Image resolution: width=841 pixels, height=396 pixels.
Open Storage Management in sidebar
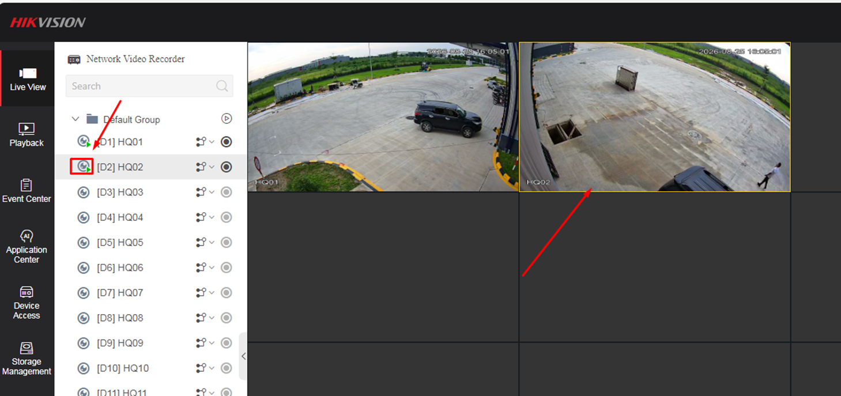tap(27, 358)
